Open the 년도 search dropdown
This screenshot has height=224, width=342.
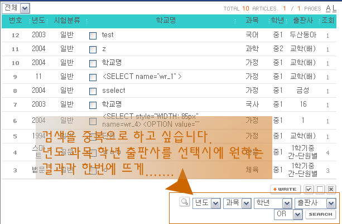(x=206, y=203)
